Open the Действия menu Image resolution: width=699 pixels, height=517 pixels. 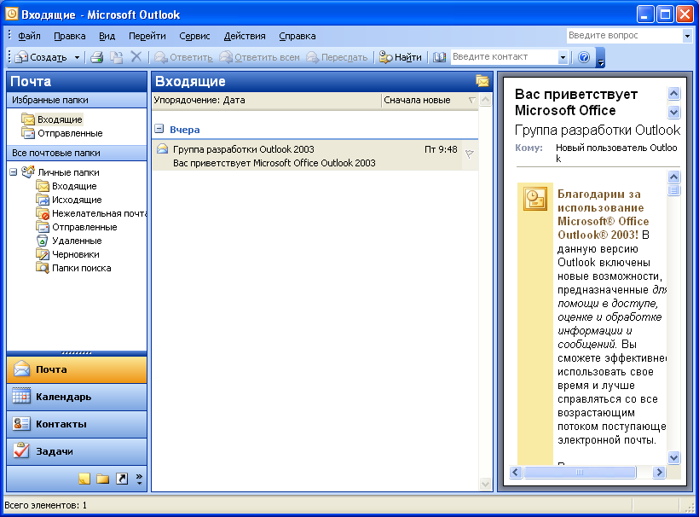coord(245,36)
